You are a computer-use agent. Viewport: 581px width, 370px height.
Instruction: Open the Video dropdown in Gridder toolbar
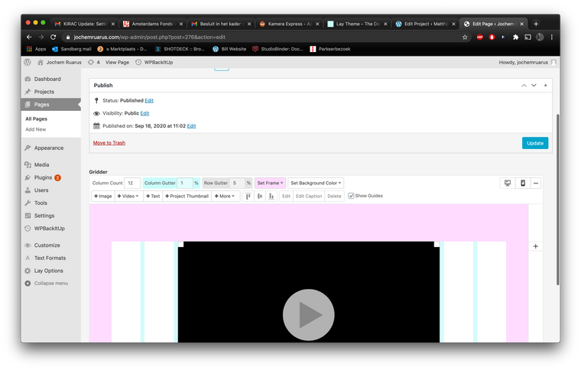tap(128, 196)
